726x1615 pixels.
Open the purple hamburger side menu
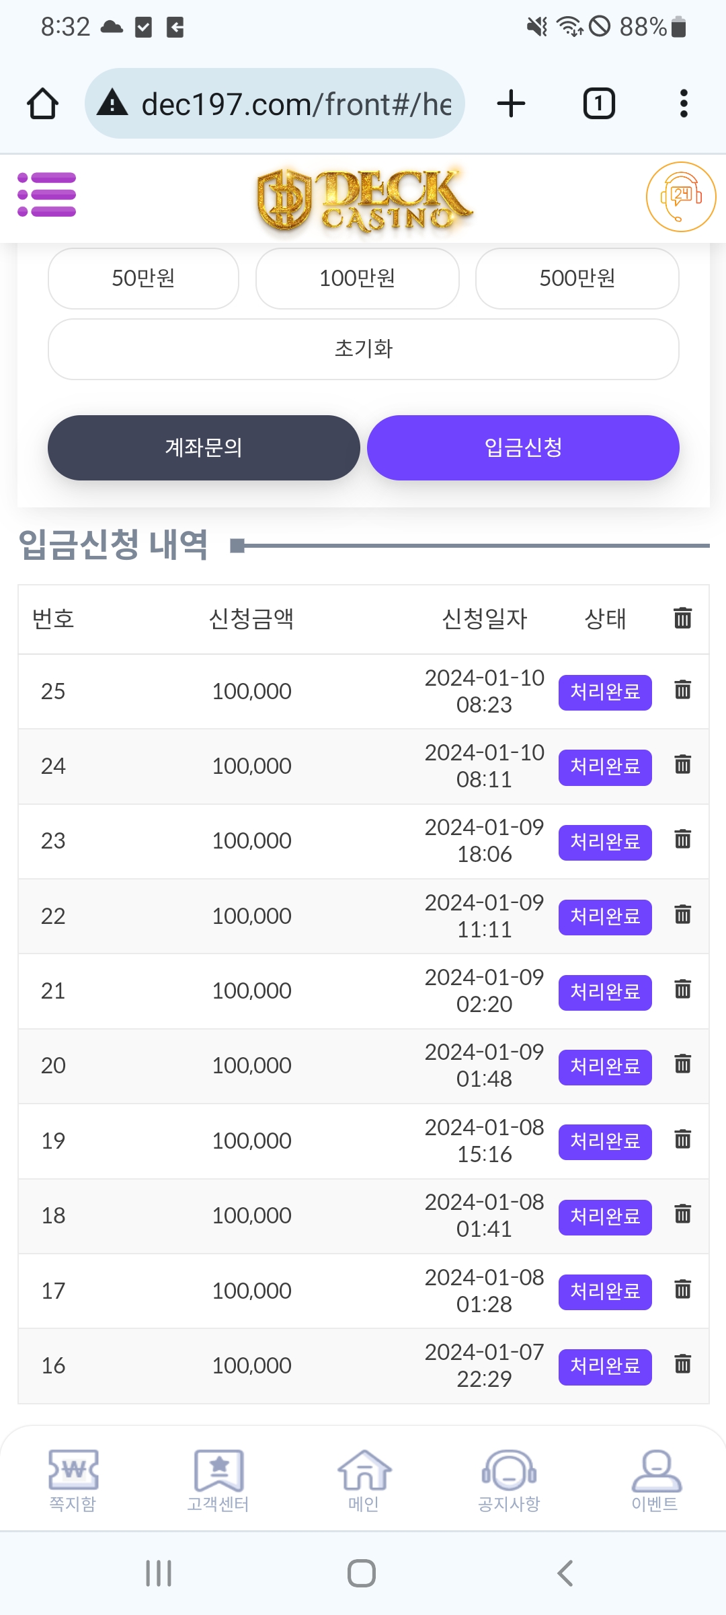[x=46, y=195]
